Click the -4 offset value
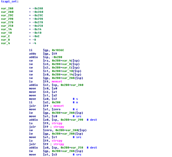The height and width of the screenshot is (157, 172). pos(34,43)
